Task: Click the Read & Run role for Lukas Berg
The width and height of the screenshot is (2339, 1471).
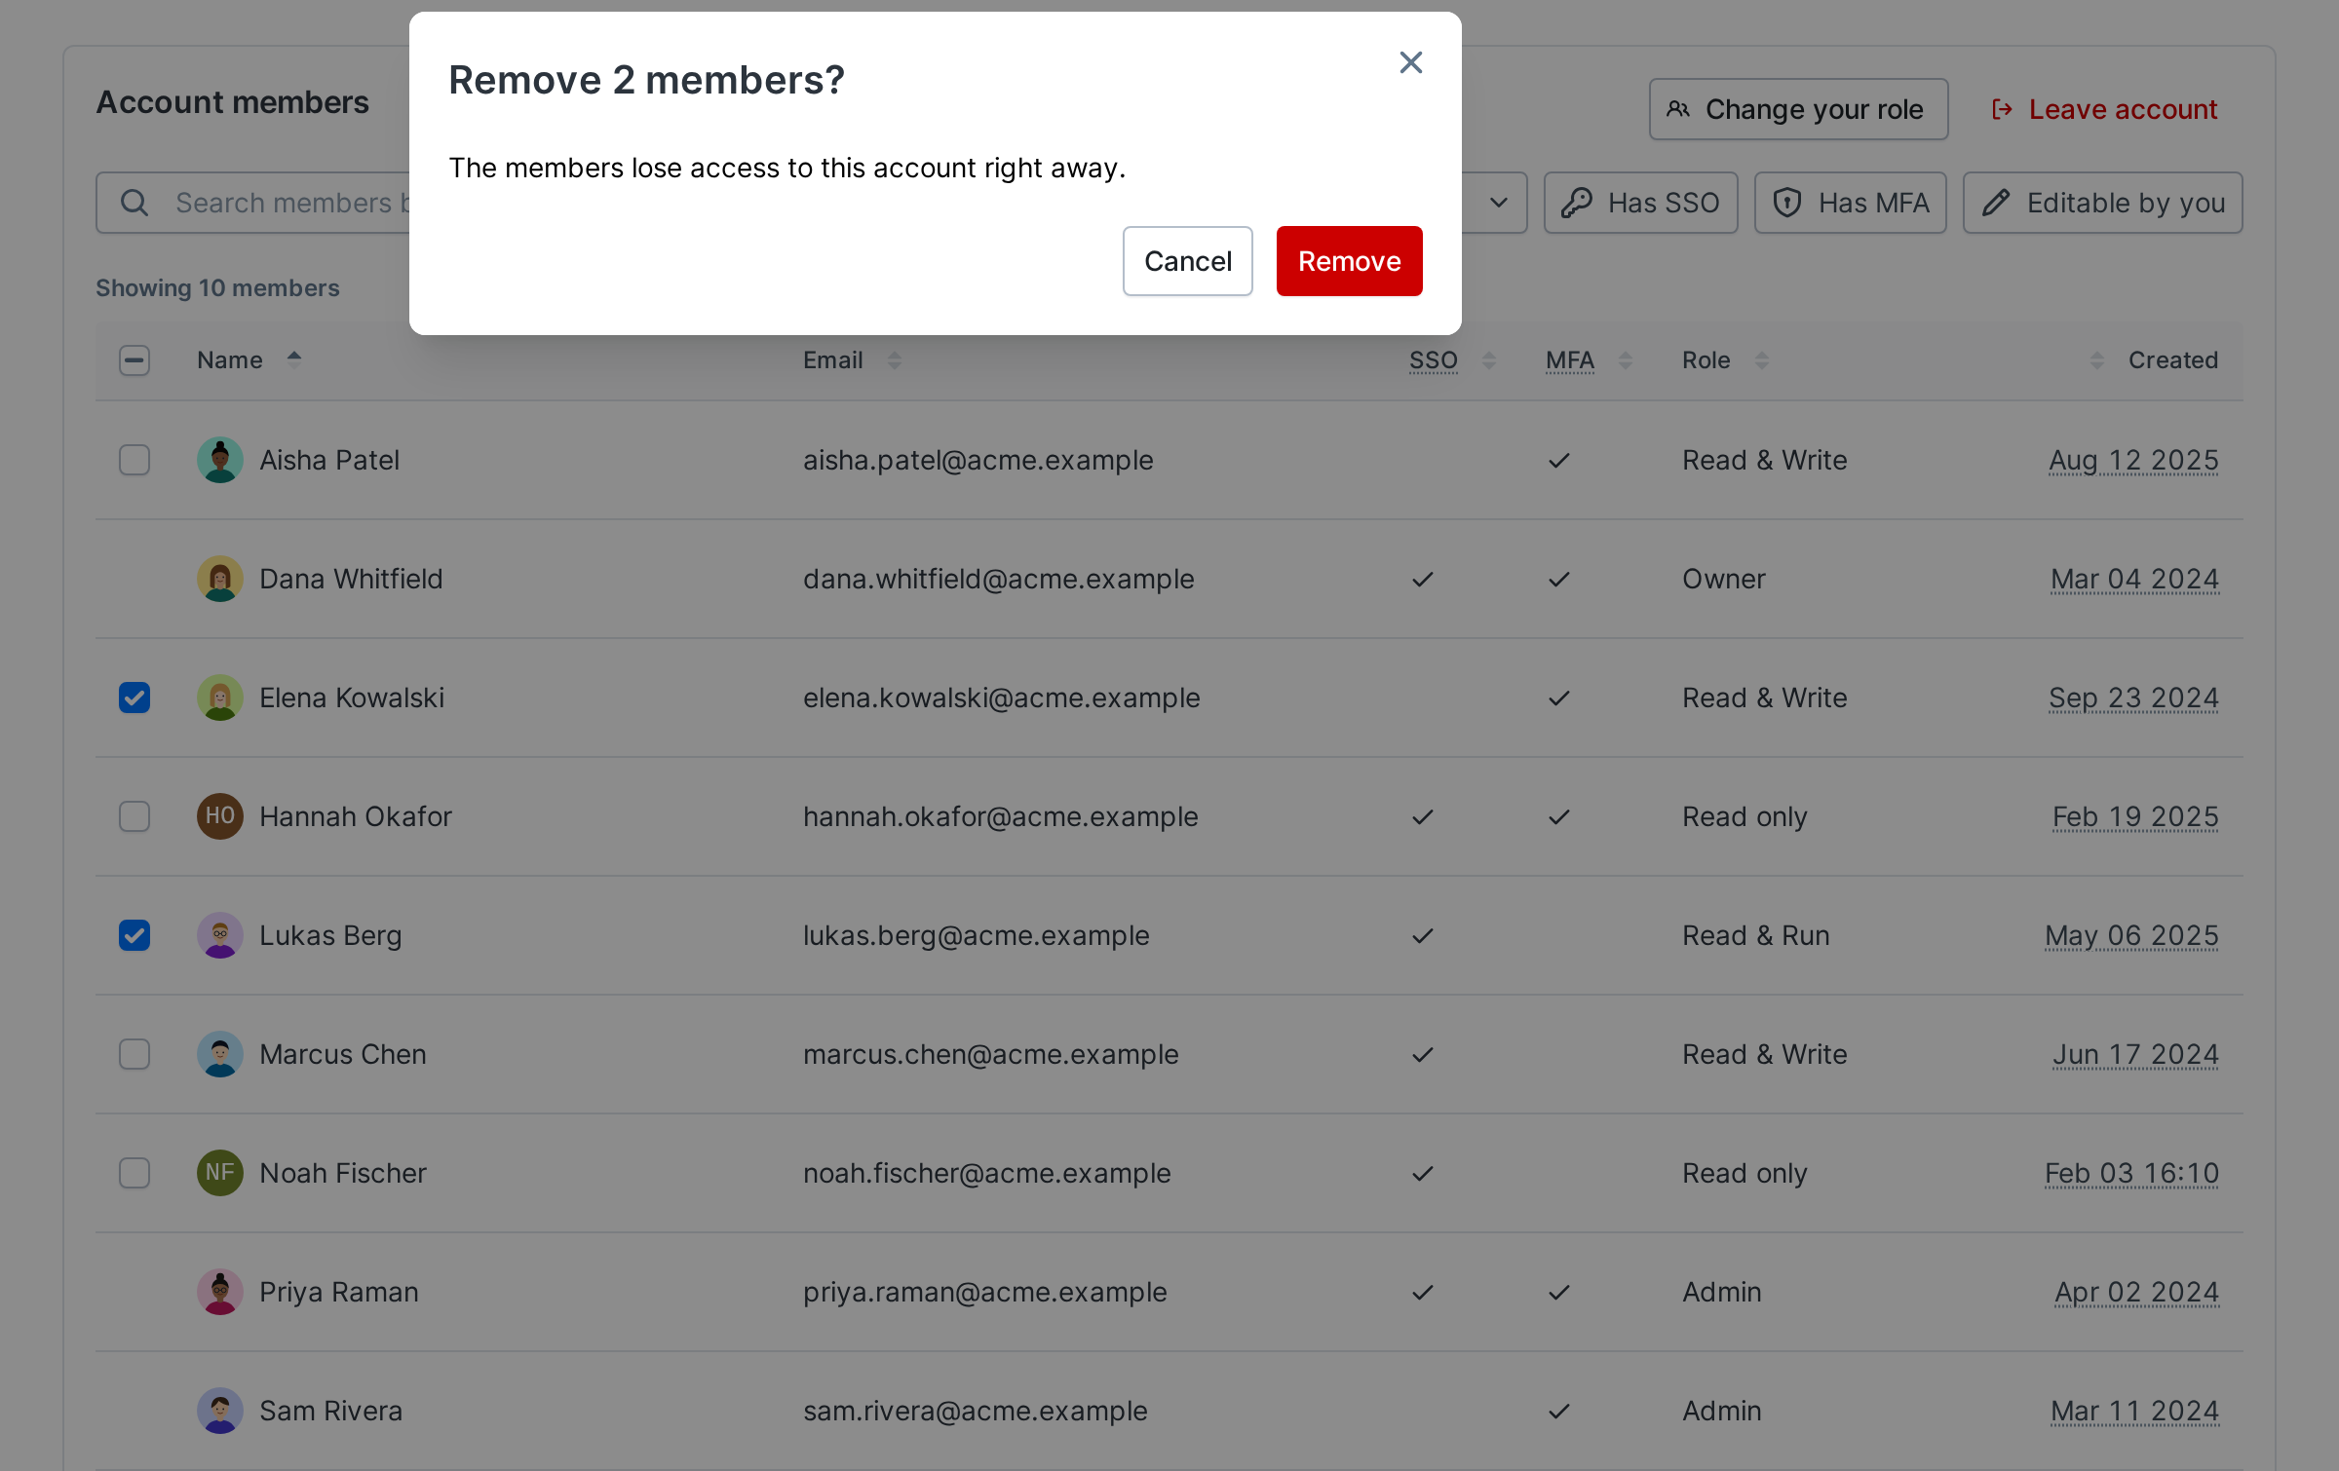Action: click(1756, 935)
